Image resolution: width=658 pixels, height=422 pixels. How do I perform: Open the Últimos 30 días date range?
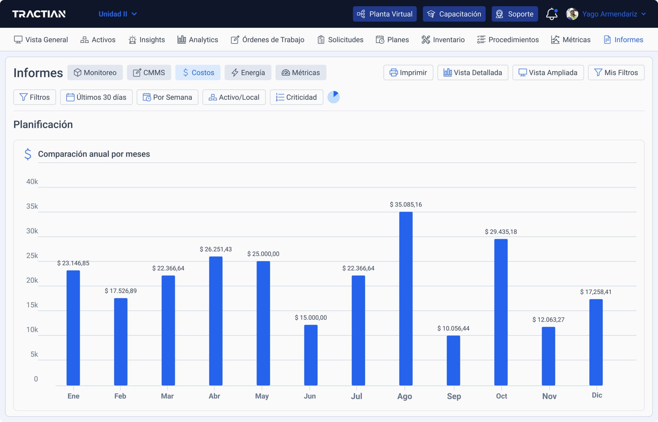pyautogui.click(x=96, y=97)
